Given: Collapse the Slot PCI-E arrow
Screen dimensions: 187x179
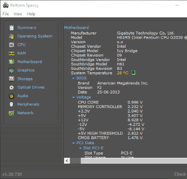Looking at the screenshot, I should click(80, 148).
